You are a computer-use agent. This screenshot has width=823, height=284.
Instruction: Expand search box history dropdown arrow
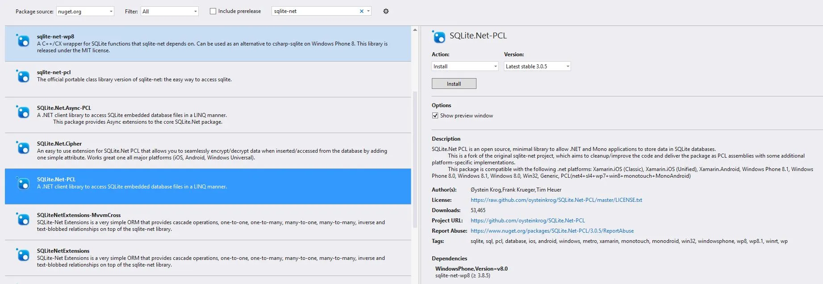tap(368, 11)
